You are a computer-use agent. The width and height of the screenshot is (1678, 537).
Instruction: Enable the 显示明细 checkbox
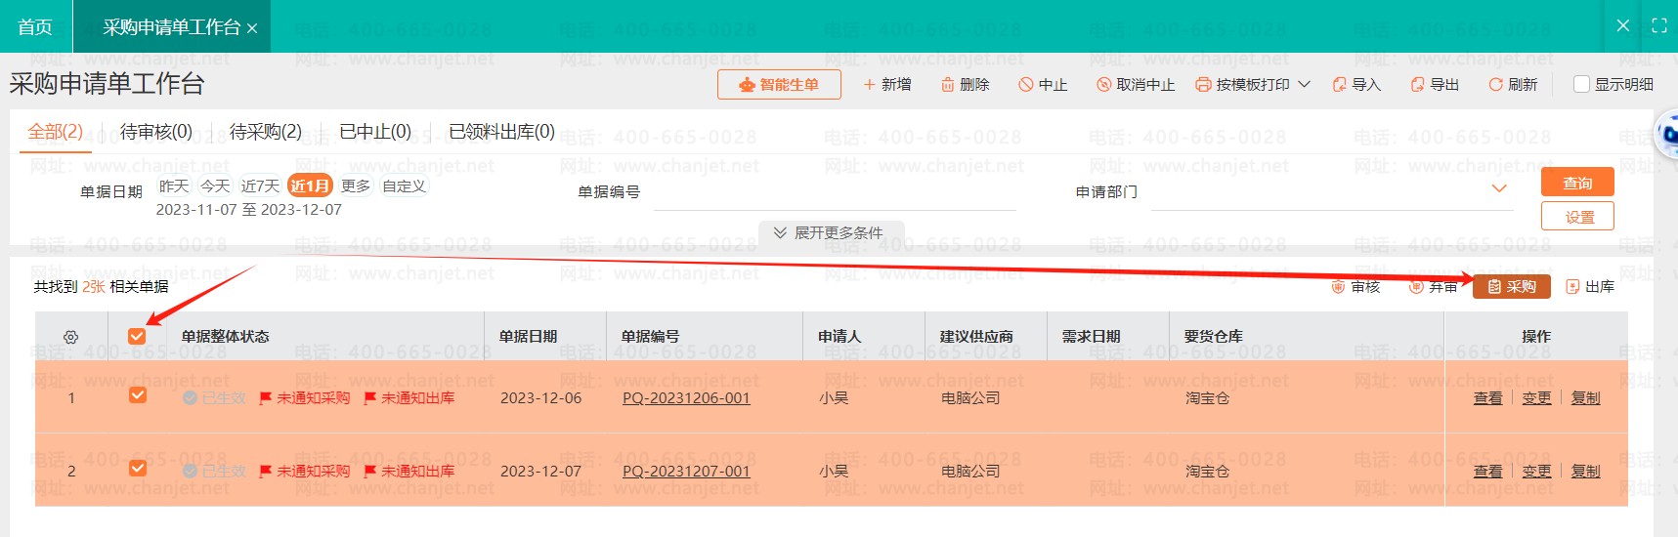coord(1581,85)
